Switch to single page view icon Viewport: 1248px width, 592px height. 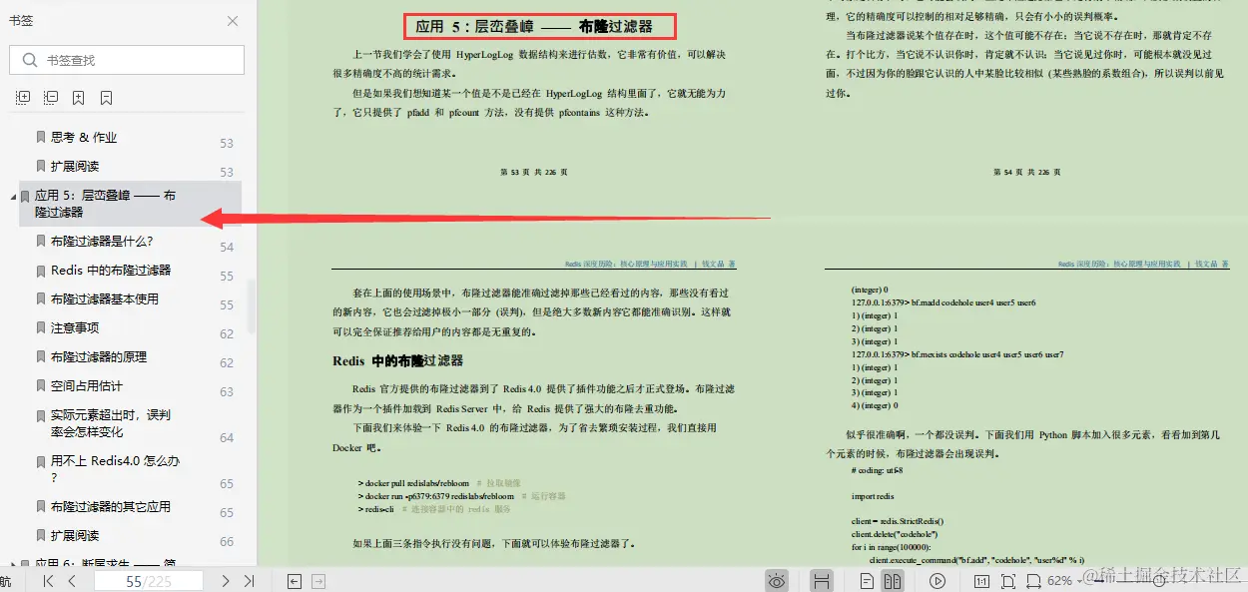(868, 580)
